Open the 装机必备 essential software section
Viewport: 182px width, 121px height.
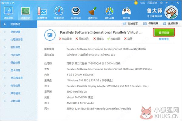tap(109, 13)
